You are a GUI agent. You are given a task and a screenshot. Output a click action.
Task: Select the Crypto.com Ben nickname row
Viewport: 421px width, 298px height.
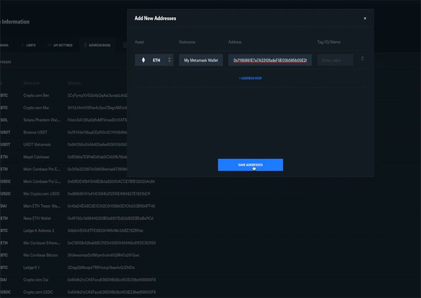coord(36,95)
